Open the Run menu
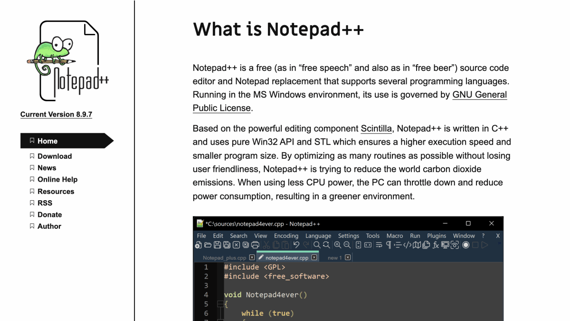Viewport: 570px width, 321px height. (415, 236)
